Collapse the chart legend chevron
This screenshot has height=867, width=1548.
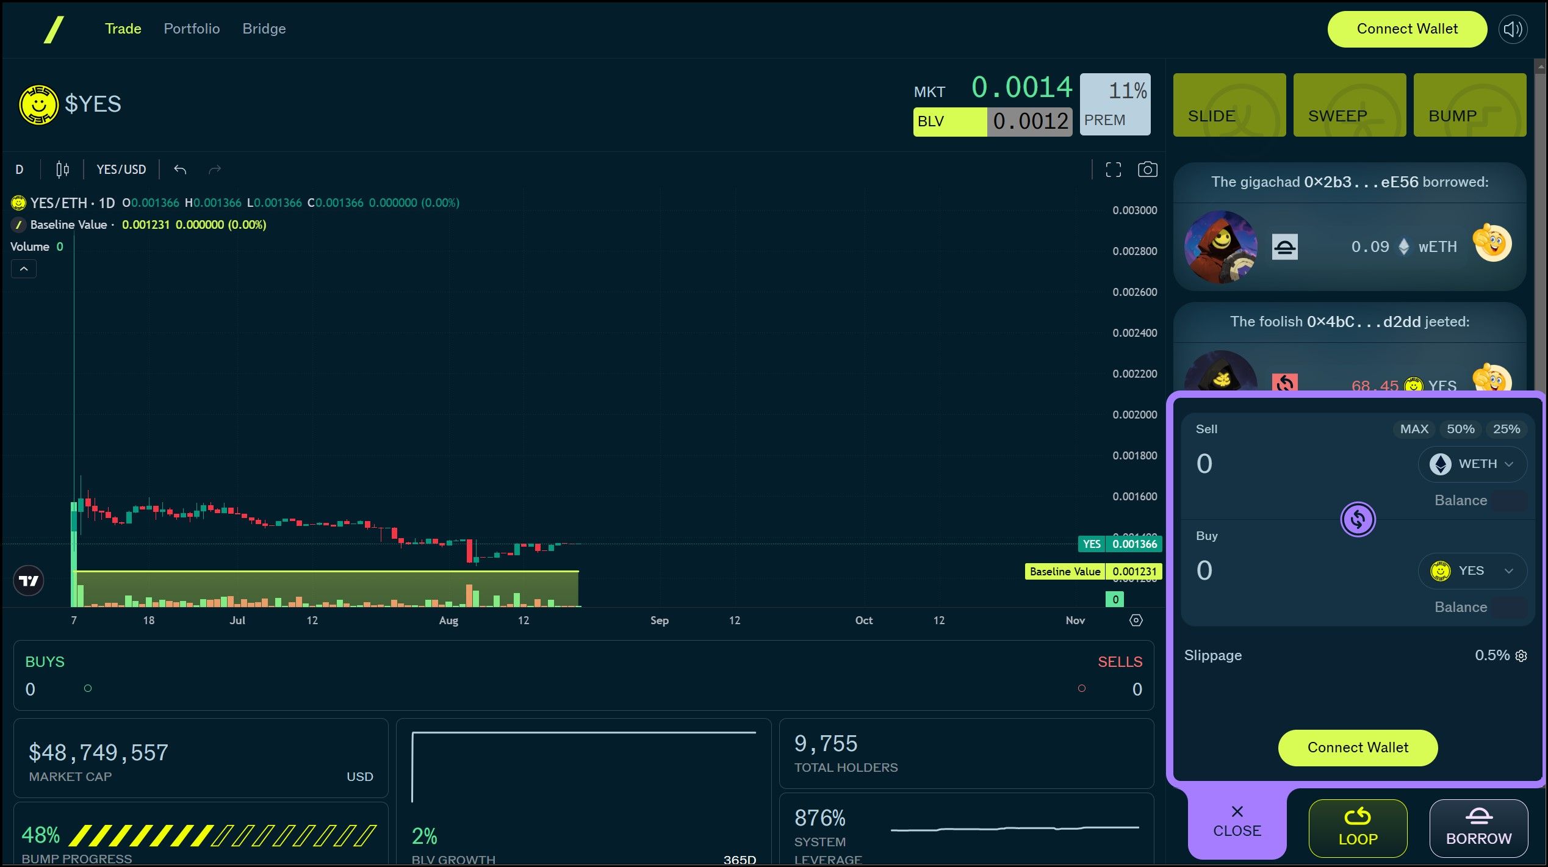click(x=24, y=269)
